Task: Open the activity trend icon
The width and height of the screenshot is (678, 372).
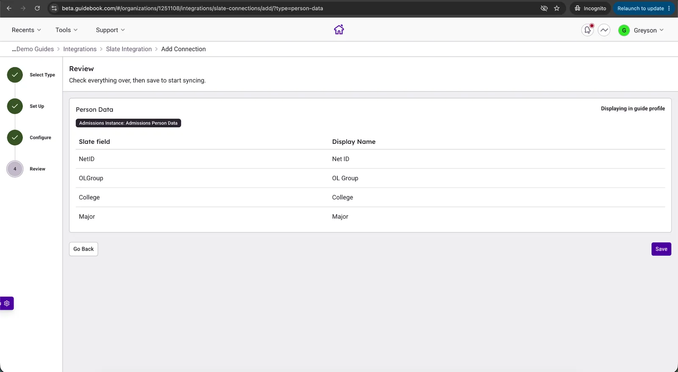Action: tap(604, 30)
